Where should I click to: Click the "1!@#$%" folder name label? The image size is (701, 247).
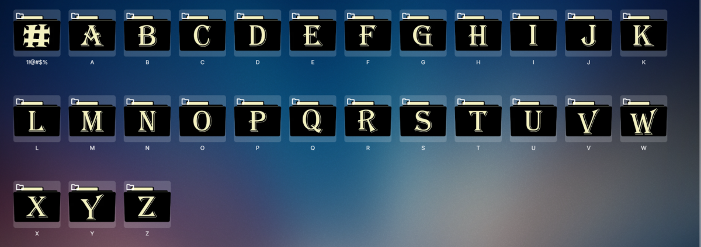pos(37,62)
